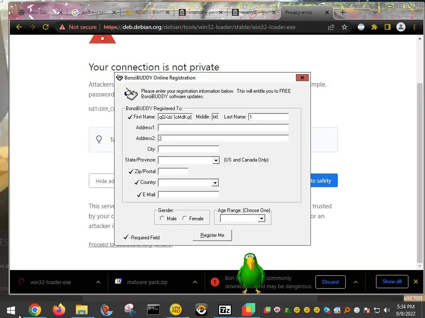Open the Command Prompt taskbar icon
This screenshot has width=425, height=318.
154,310
